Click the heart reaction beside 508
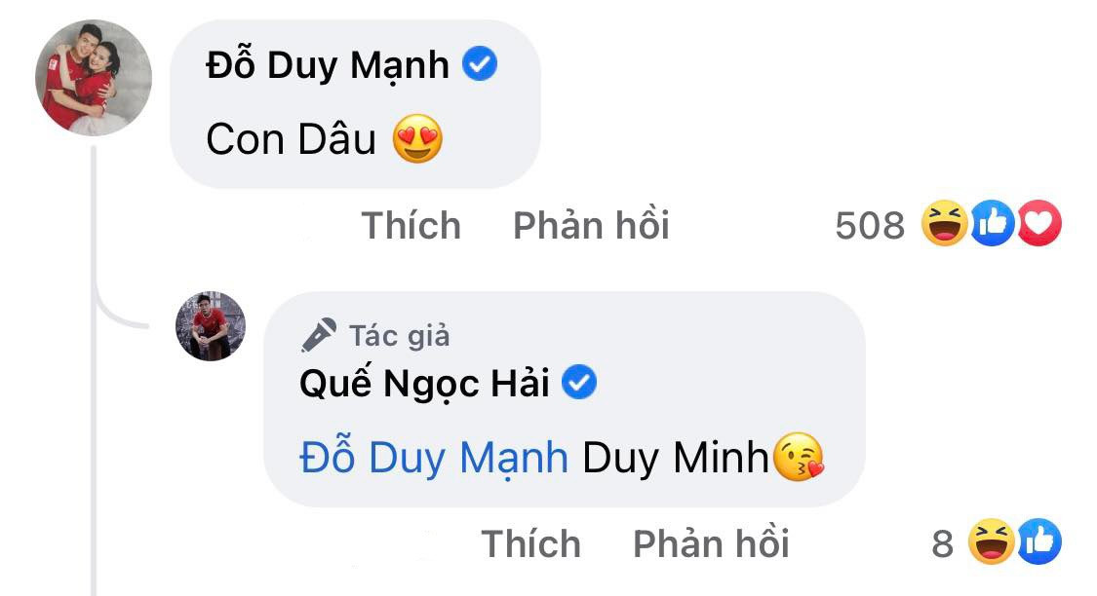Image resolution: width=1097 pixels, height=596 pixels. click(x=1038, y=224)
